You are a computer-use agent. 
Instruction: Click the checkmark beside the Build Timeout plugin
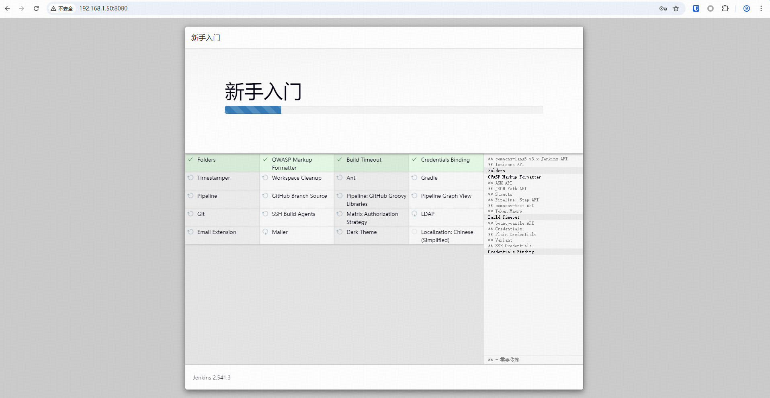[x=340, y=160]
